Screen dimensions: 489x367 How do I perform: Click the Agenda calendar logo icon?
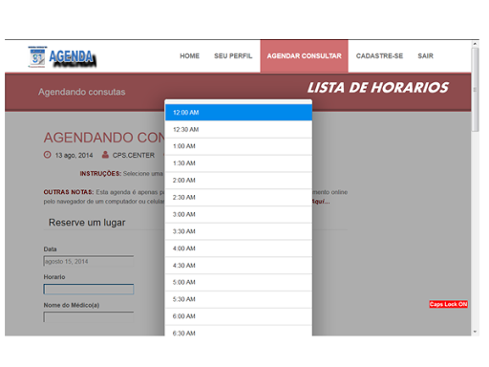pyautogui.click(x=37, y=56)
